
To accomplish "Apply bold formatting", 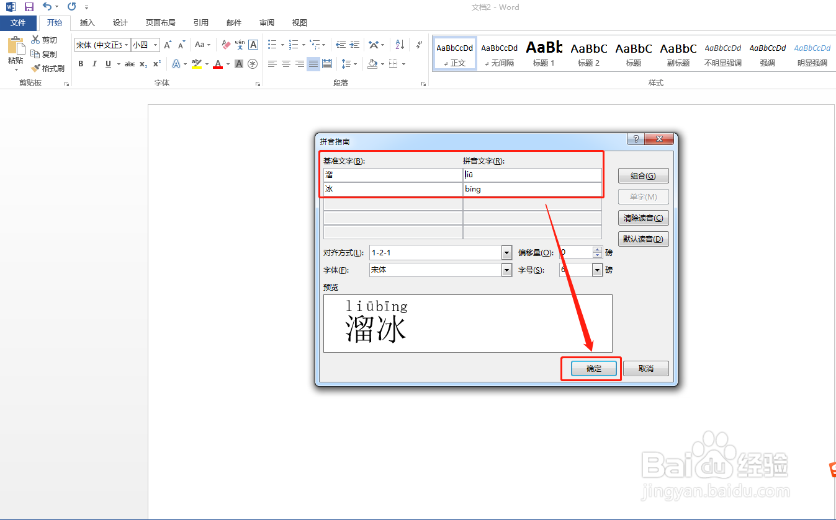I will (x=81, y=64).
